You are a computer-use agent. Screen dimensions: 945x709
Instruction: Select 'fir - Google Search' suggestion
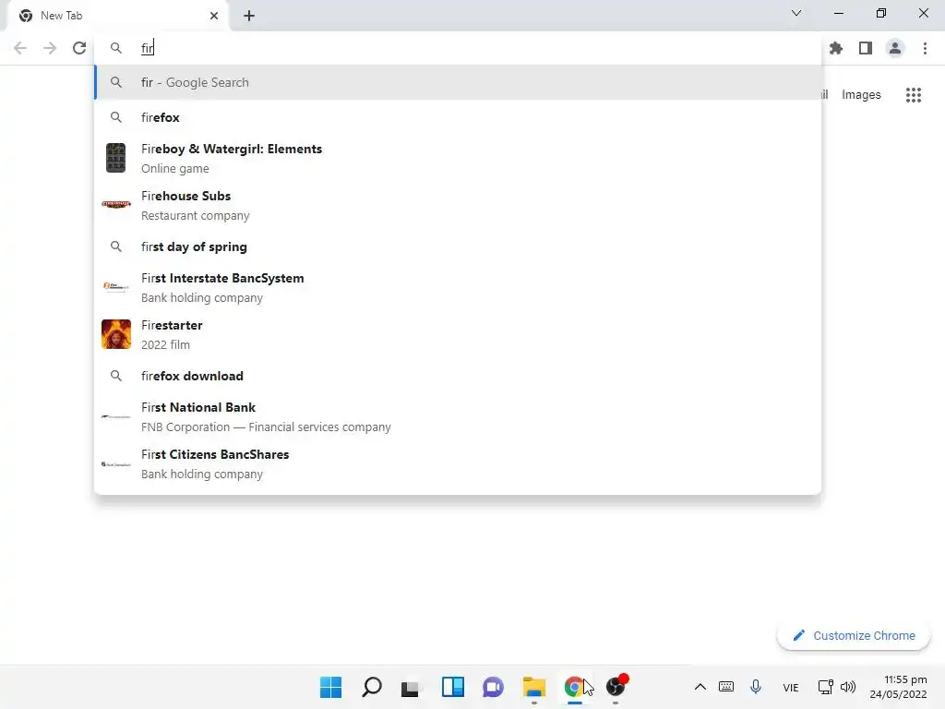click(458, 82)
